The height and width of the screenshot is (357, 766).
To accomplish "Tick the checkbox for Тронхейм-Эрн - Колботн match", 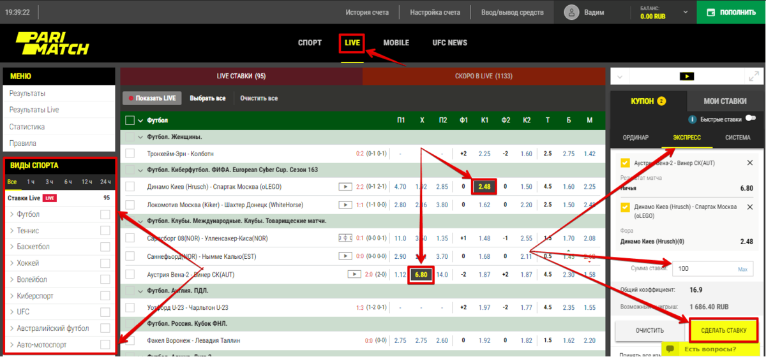I will click(x=130, y=154).
